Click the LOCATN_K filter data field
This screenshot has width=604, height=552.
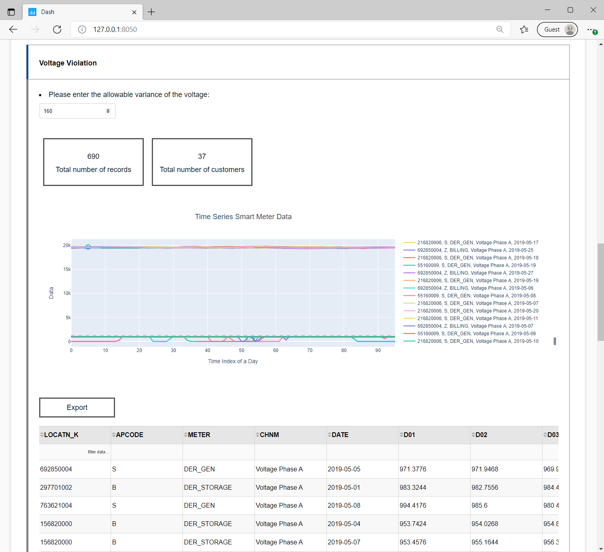tap(75, 452)
